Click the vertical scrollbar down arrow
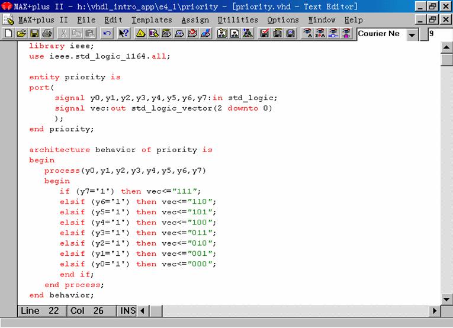 [446, 299]
